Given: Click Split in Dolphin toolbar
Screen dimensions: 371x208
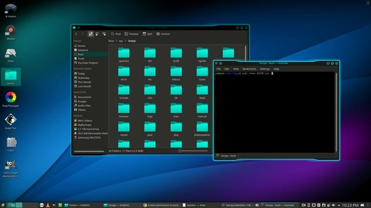Looking at the screenshot, I should tap(148, 34).
